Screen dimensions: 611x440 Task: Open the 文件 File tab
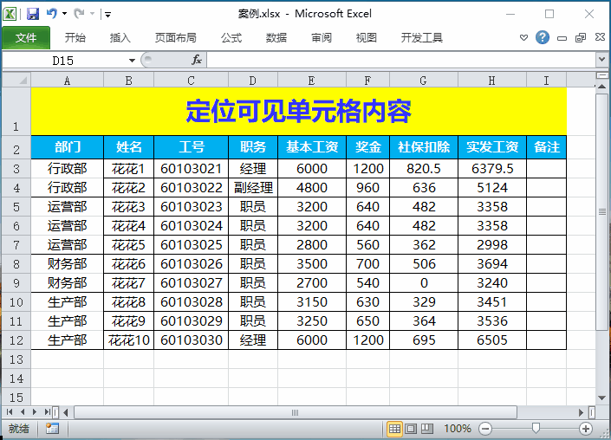[x=26, y=38]
